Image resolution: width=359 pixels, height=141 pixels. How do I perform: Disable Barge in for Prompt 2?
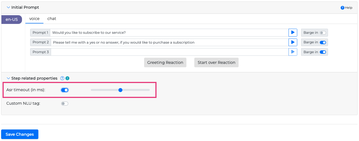[x=323, y=42]
